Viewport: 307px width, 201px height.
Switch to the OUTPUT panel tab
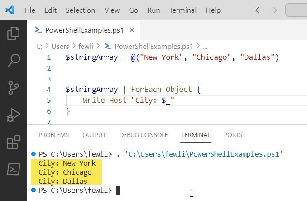(94, 135)
